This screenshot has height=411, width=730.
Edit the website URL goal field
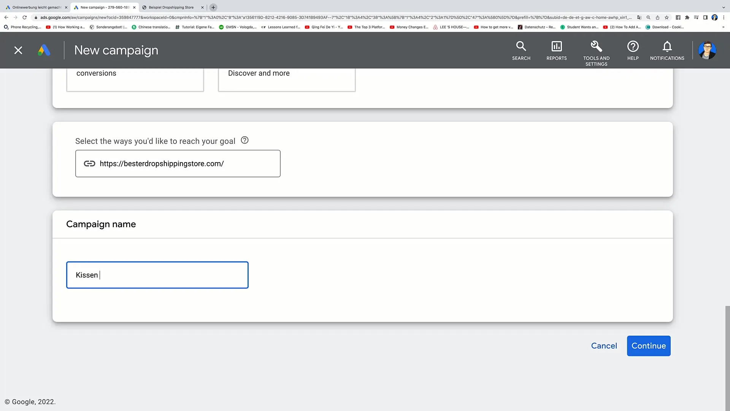coord(178,164)
